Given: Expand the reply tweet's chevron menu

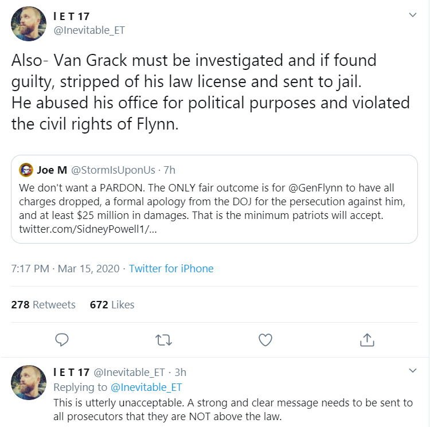Looking at the screenshot, I should tap(412, 371).
